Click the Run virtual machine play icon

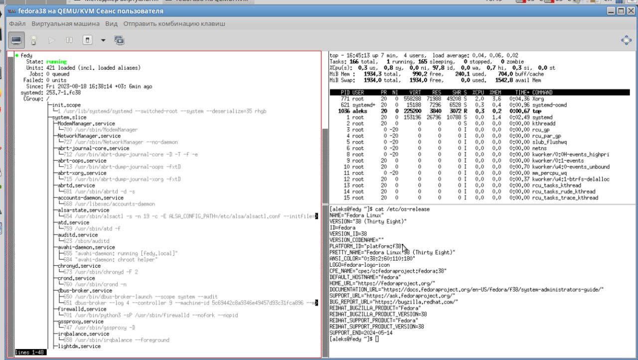coord(51,40)
